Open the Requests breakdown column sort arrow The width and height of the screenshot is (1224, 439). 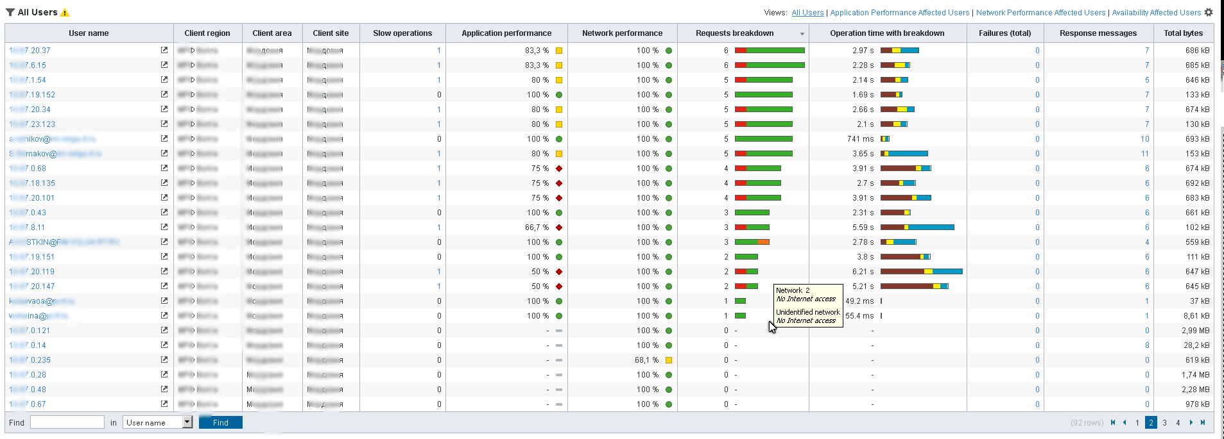tap(802, 34)
